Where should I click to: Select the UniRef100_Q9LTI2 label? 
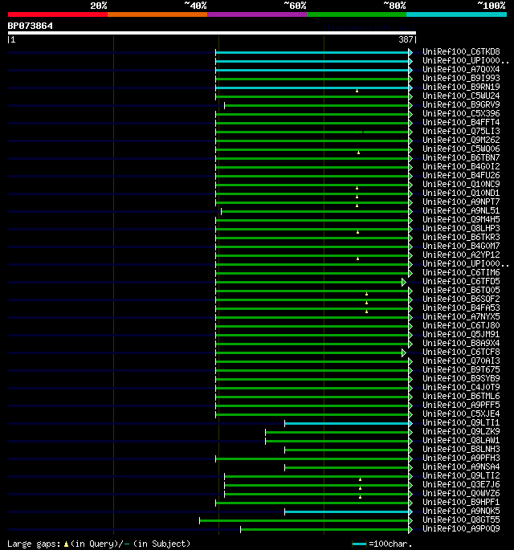(461, 475)
